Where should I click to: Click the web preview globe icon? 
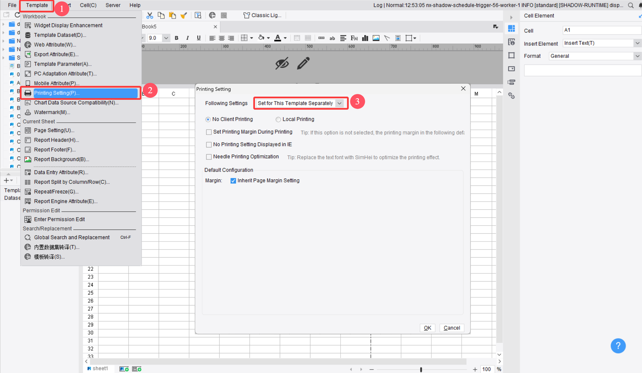(212, 15)
